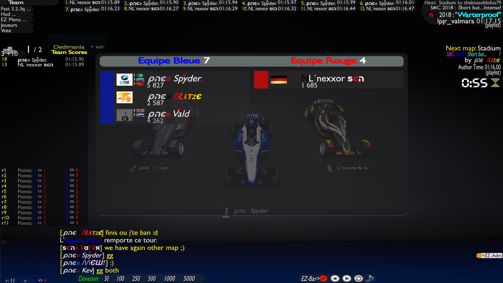
Task: Close the Team menu with X
Action: point(3,2)
